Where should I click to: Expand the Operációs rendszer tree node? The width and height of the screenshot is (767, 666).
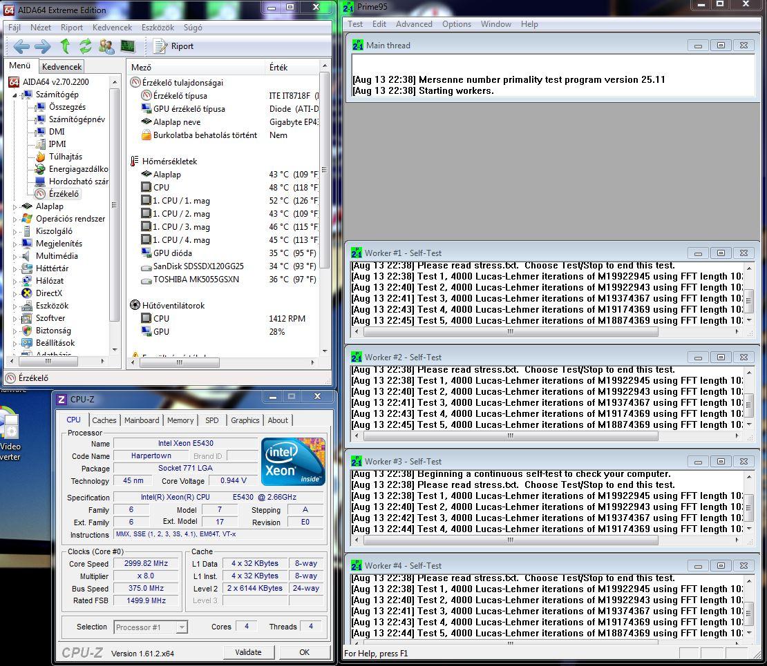[x=15, y=219]
